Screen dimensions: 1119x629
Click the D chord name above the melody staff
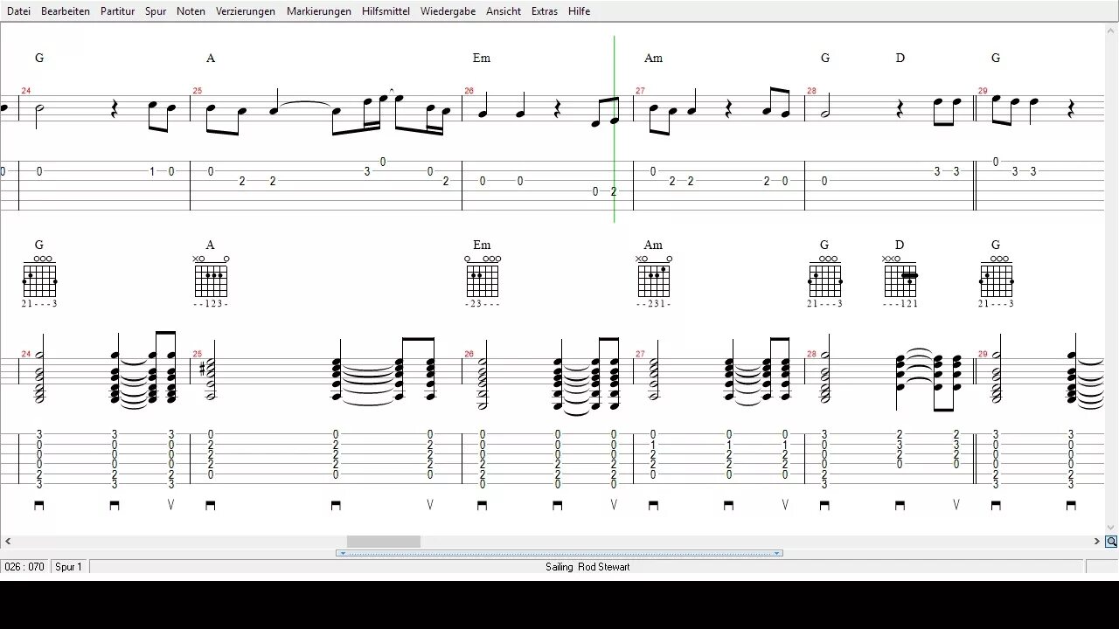(x=900, y=58)
